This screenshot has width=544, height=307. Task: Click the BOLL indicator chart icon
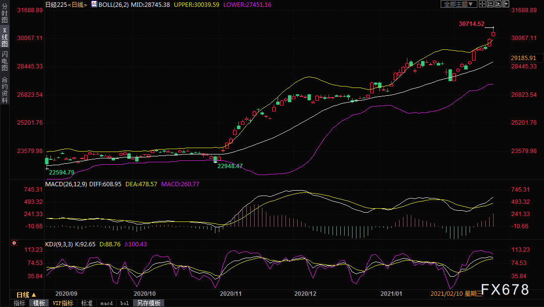point(94,4)
